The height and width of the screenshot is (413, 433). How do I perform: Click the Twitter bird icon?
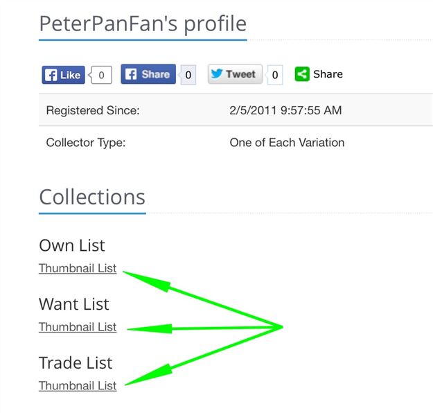(216, 73)
